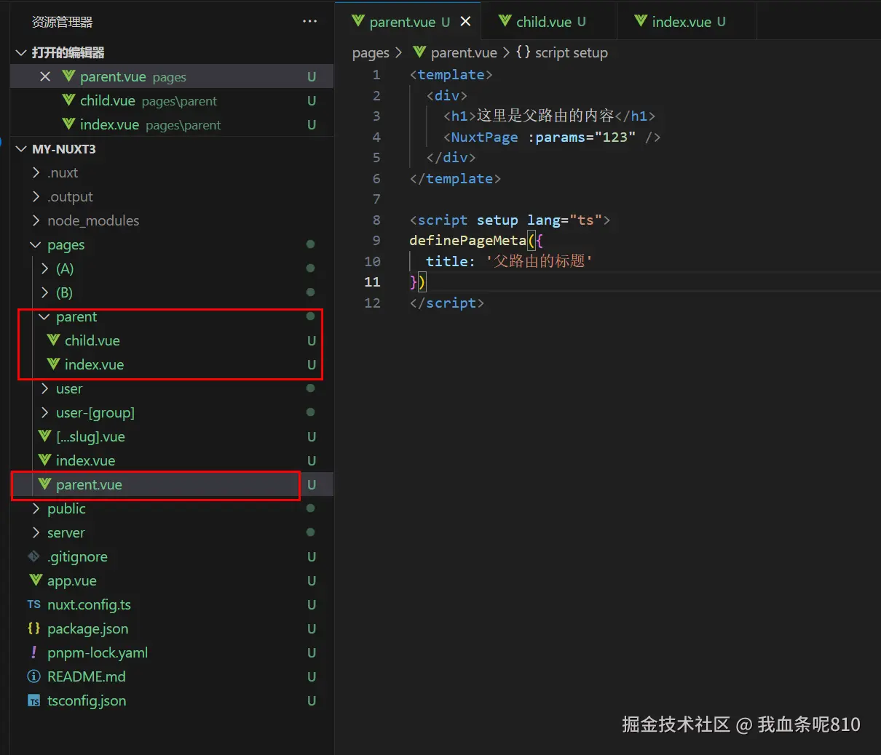This screenshot has height=755, width=881.
Task: Click the Vue icon beside app.vue
Action: pos(36,580)
